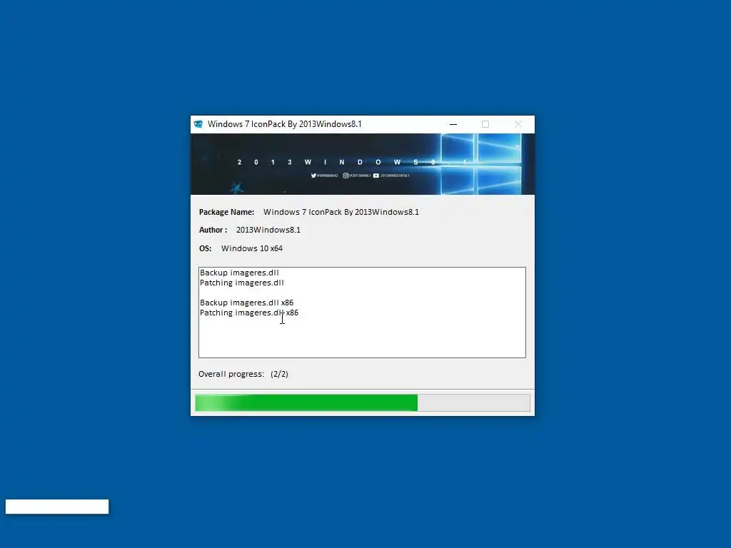Click the Instagram icon in the banner
This screenshot has height=548, width=731.
click(346, 176)
